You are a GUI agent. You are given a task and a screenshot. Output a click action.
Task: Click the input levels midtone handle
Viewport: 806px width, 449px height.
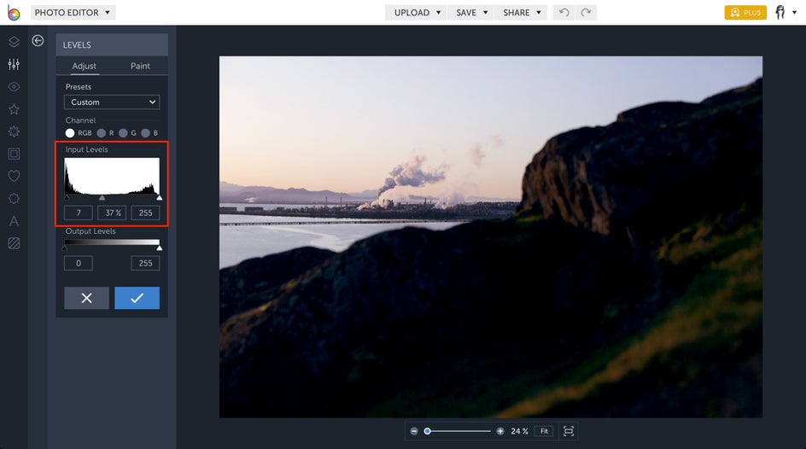point(102,198)
